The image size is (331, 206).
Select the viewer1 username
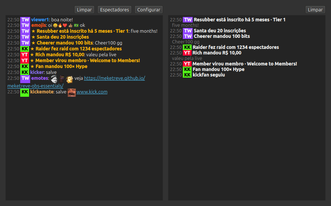40,19
